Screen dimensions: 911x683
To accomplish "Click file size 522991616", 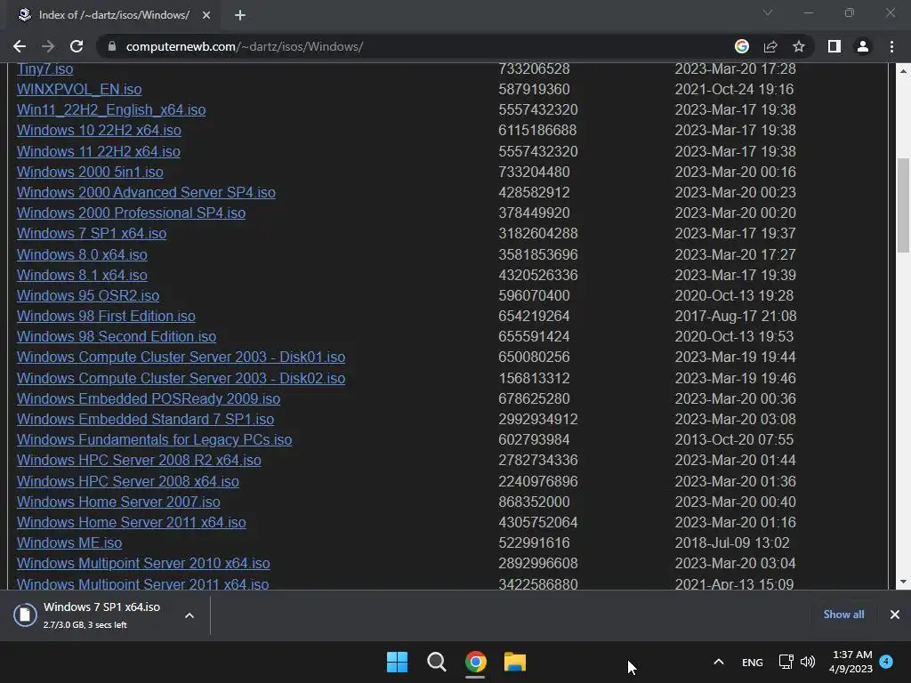I will [x=534, y=543].
